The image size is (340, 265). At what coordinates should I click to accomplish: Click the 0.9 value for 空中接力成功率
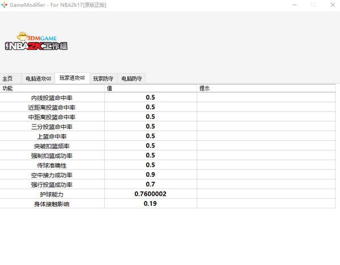click(151, 174)
